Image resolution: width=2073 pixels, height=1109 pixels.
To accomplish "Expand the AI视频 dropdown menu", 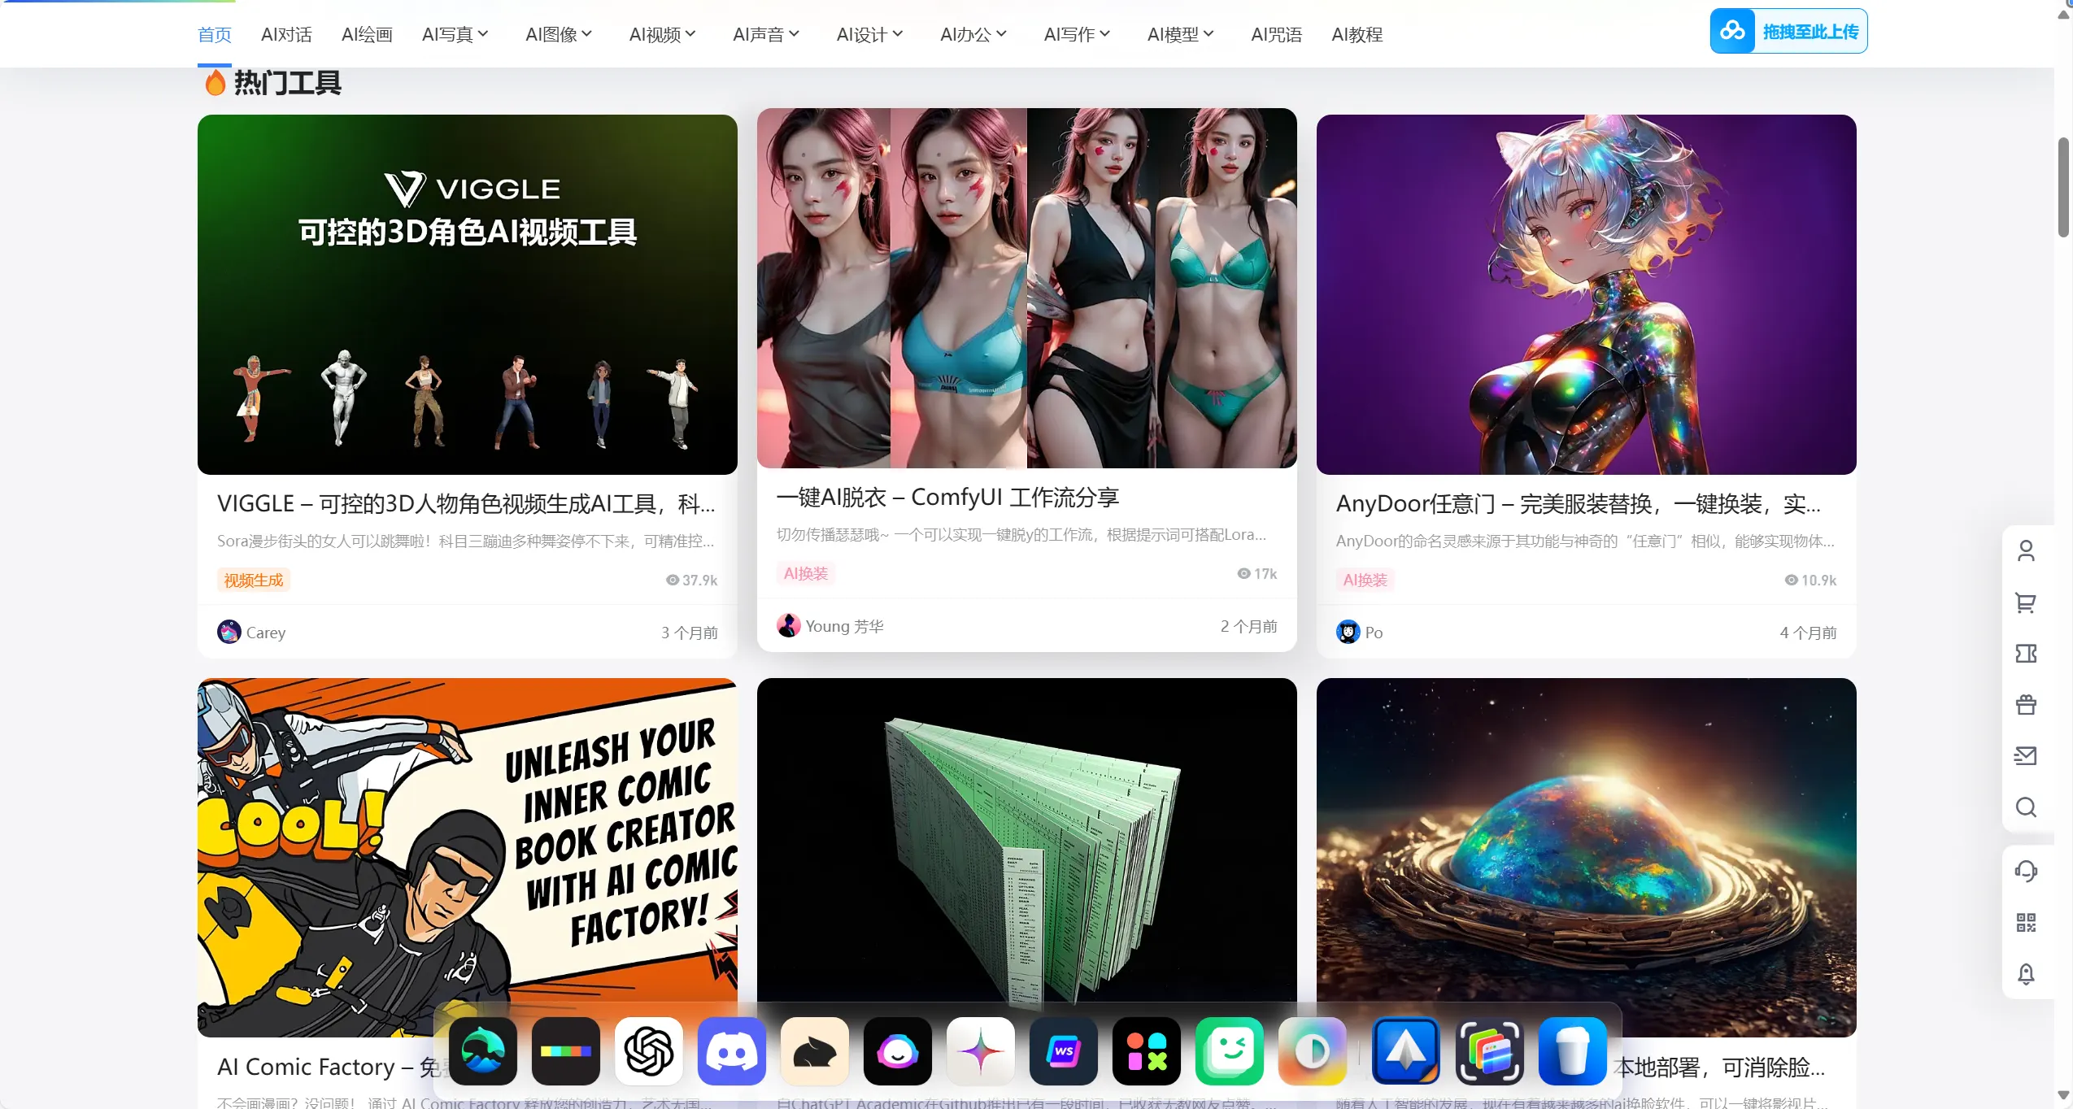I will pyautogui.click(x=662, y=34).
